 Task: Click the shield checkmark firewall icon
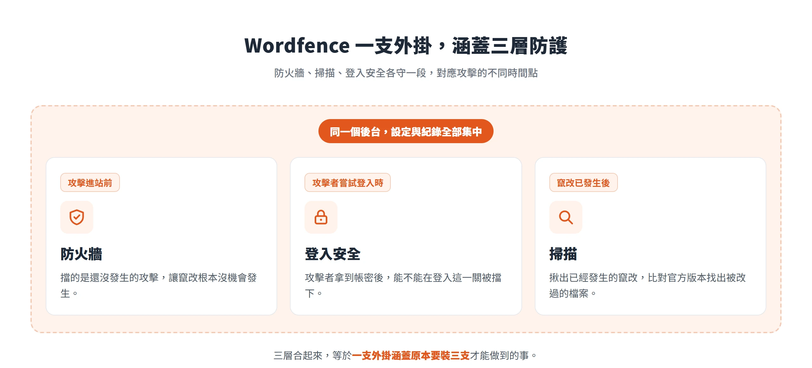[77, 217]
